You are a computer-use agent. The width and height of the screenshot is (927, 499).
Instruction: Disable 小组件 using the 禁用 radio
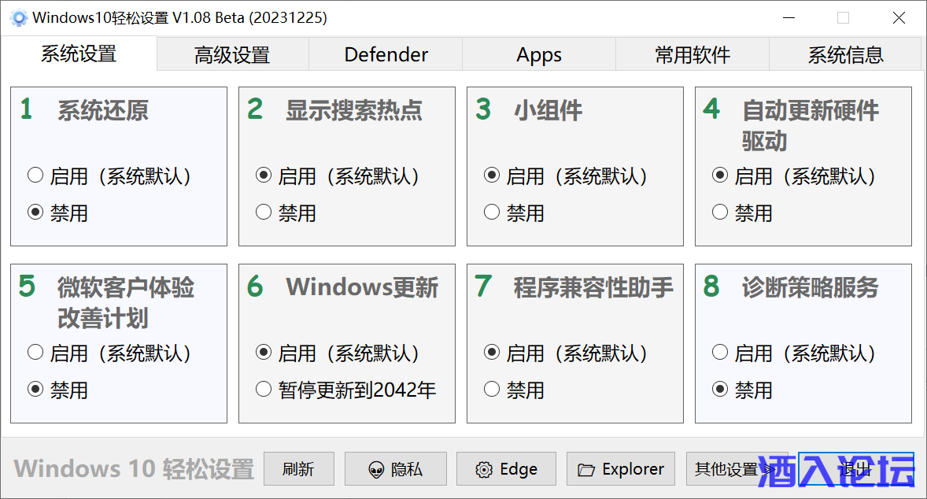click(492, 212)
